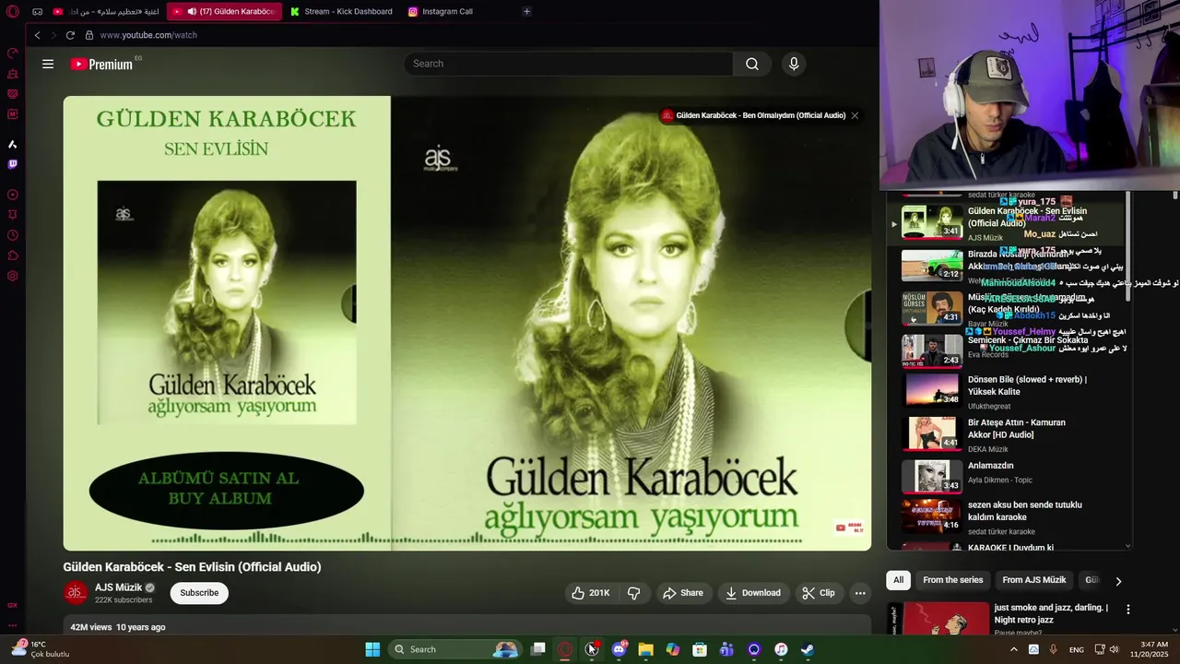Open Steam from the taskbar
Screen dimensions: 1180x664
(808, 649)
